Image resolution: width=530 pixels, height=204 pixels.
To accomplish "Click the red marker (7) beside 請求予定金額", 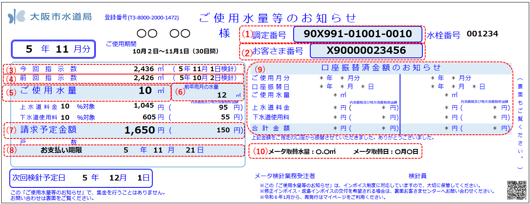I will coord(13,131).
